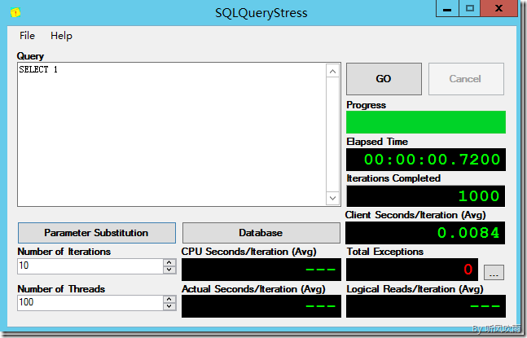Open the Help menu

tap(61, 36)
